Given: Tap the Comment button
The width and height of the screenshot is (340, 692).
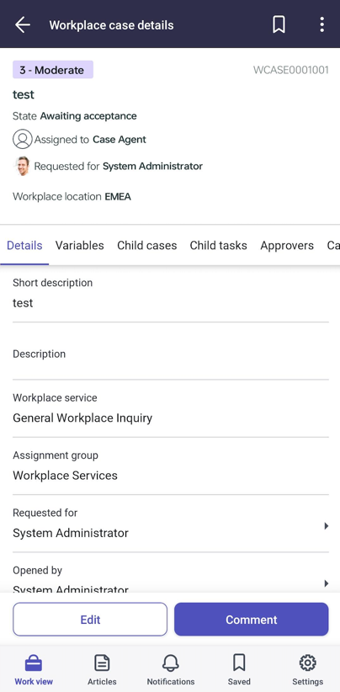Looking at the screenshot, I should point(252,620).
